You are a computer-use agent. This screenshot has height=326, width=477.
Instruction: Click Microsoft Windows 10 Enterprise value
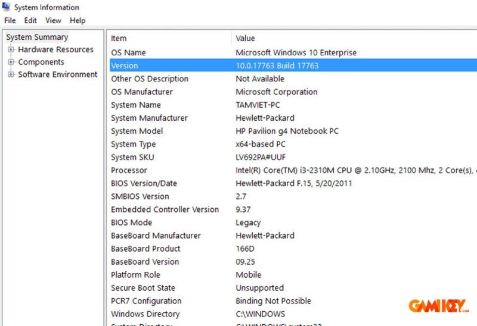point(296,52)
